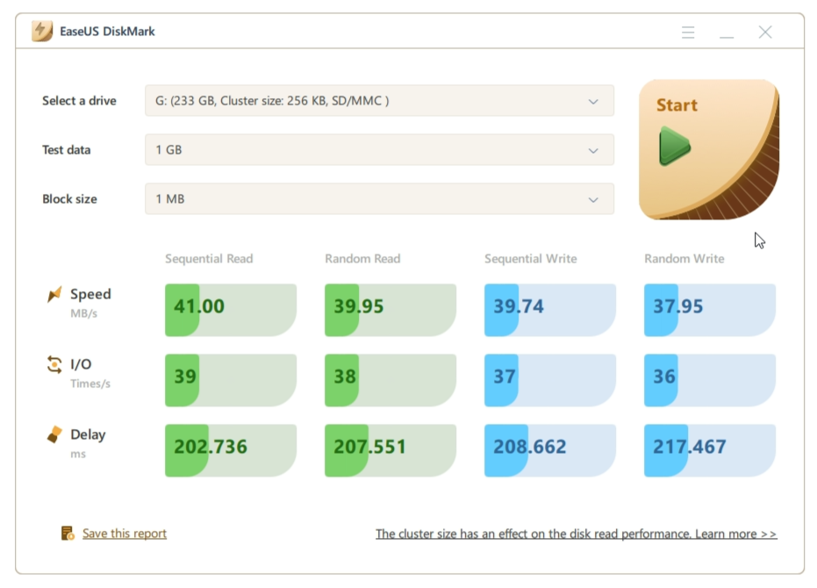The height and width of the screenshot is (588, 817).
Task: Click the Times/s unit label
Action: click(x=90, y=384)
